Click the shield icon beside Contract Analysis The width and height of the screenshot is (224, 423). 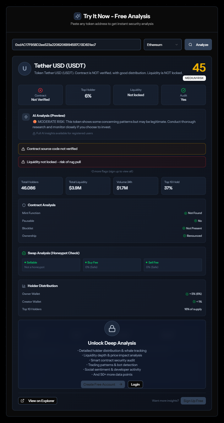tap(24, 205)
